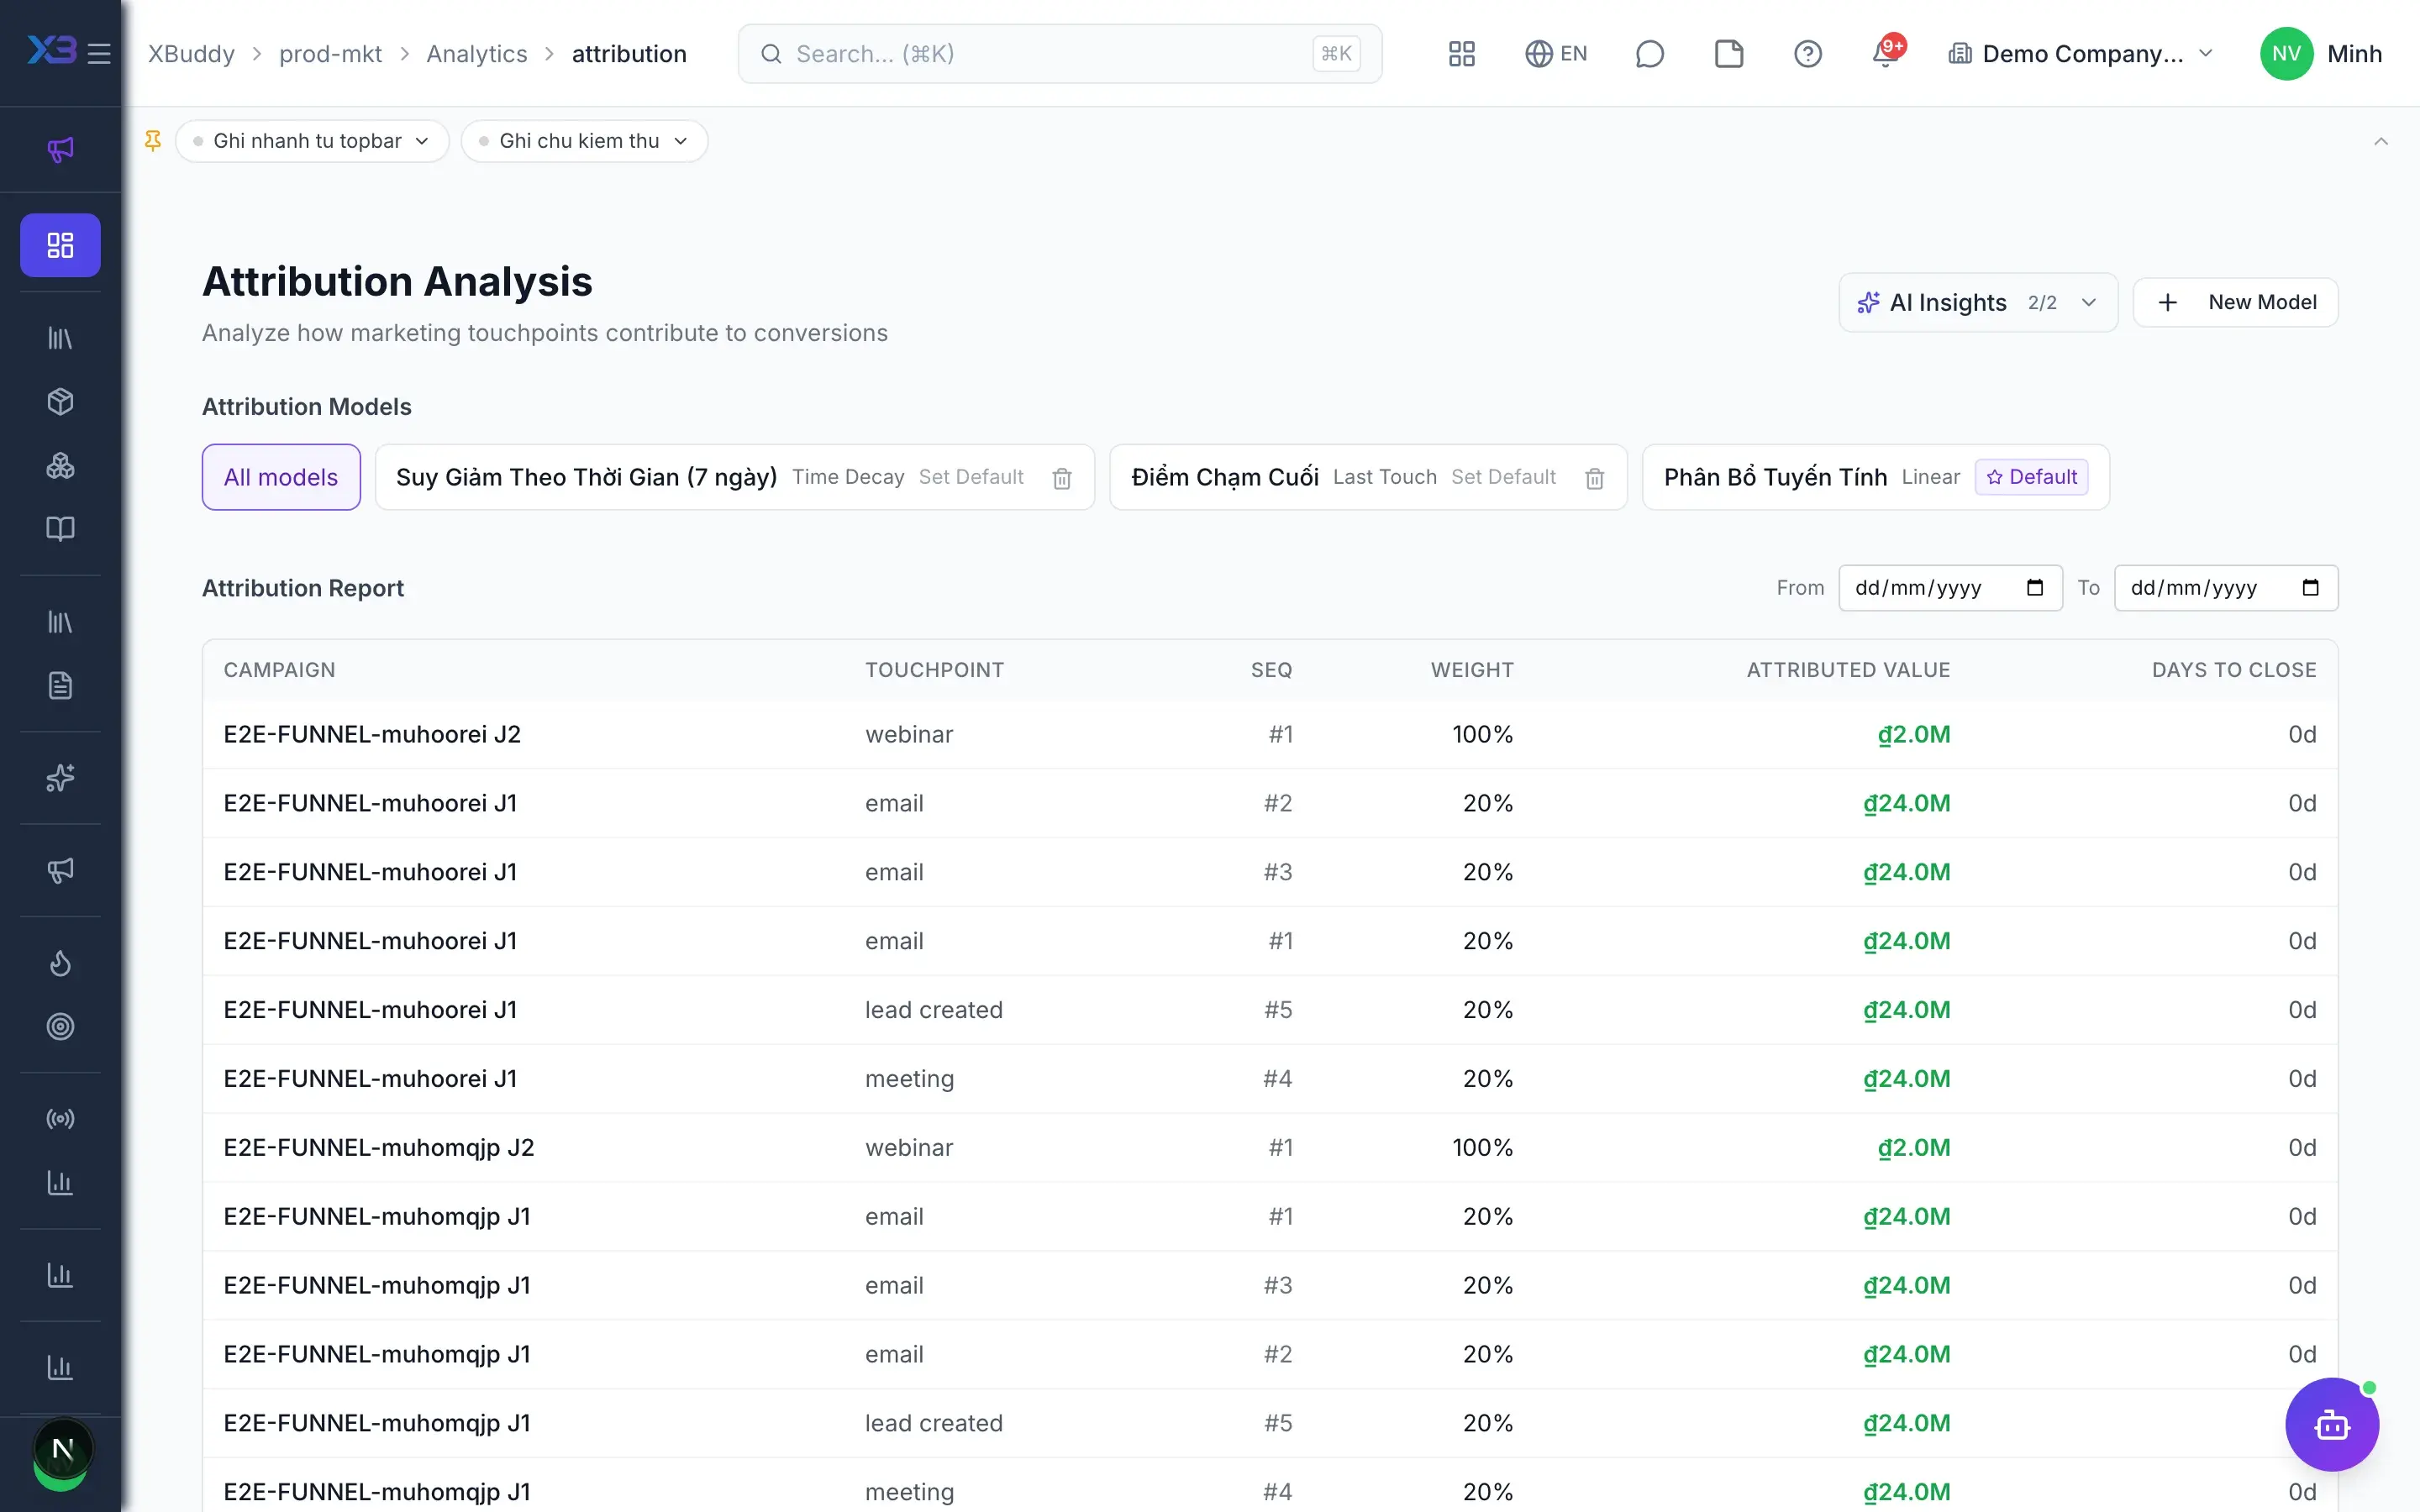This screenshot has width=2420, height=1512.
Task: Set Default on Last Touch model
Action: [x=1503, y=477]
